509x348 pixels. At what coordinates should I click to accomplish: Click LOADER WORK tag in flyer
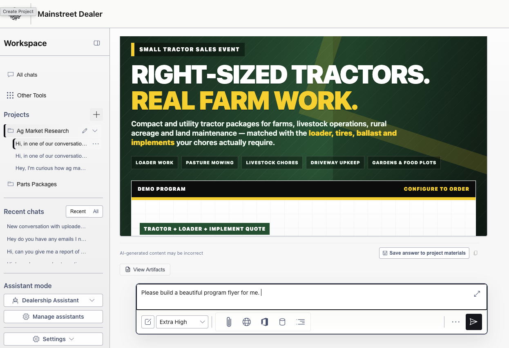pyautogui.click(x=154, y=163)
